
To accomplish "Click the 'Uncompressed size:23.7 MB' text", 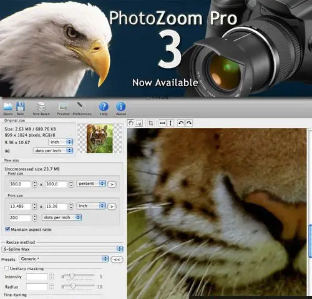I will [32, 169].
